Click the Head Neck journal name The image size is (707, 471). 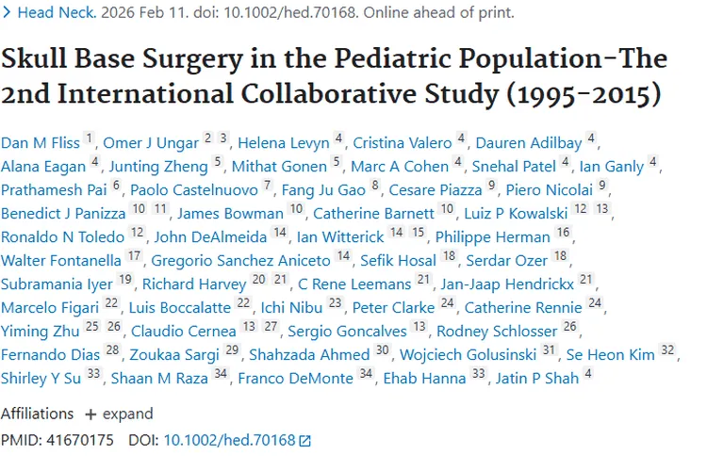(48, 14)
